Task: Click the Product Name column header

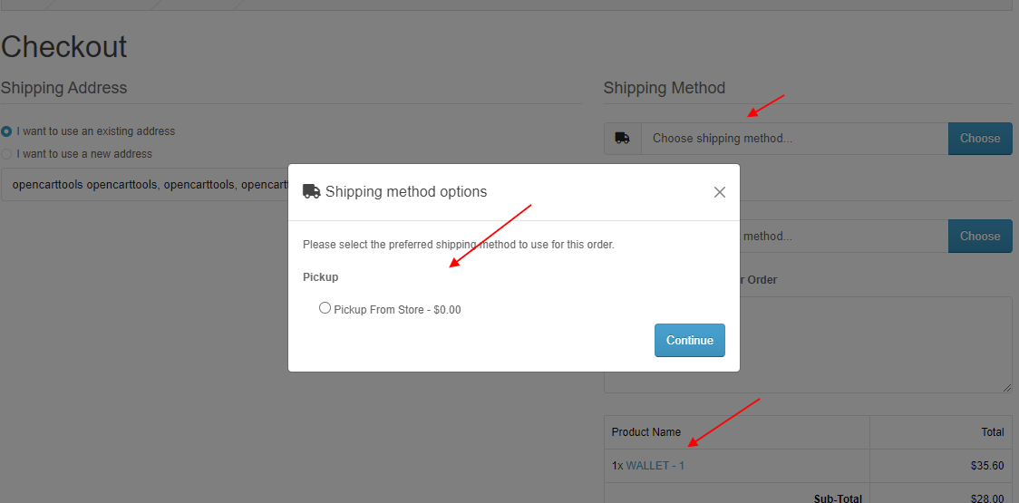Action: [x=646, y=432]
